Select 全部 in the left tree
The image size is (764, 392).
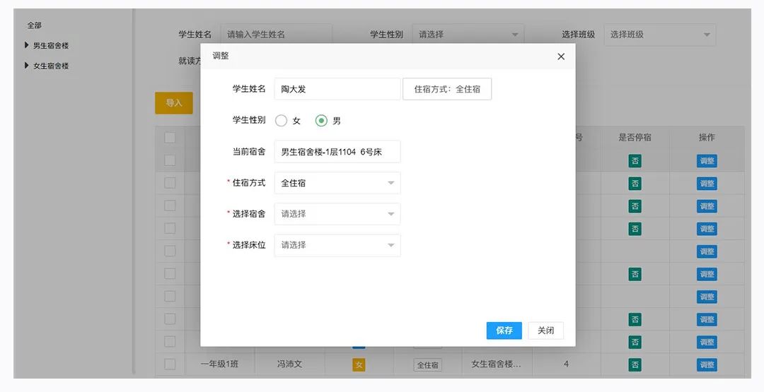point(35,25)
